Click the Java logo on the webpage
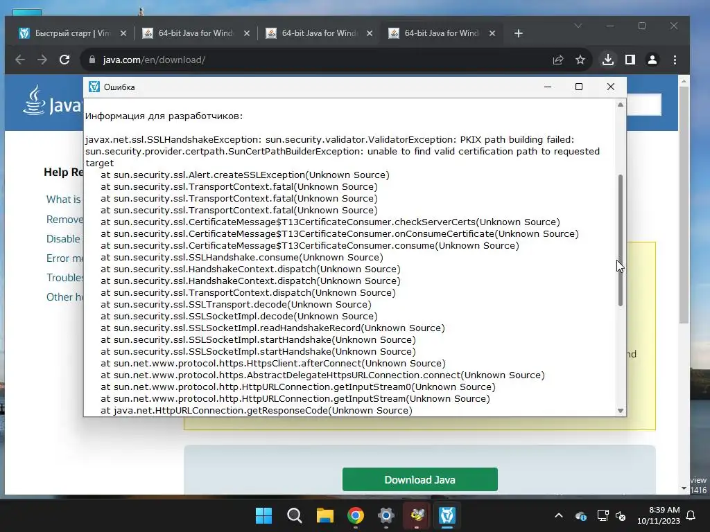 [x=52, y=101]
